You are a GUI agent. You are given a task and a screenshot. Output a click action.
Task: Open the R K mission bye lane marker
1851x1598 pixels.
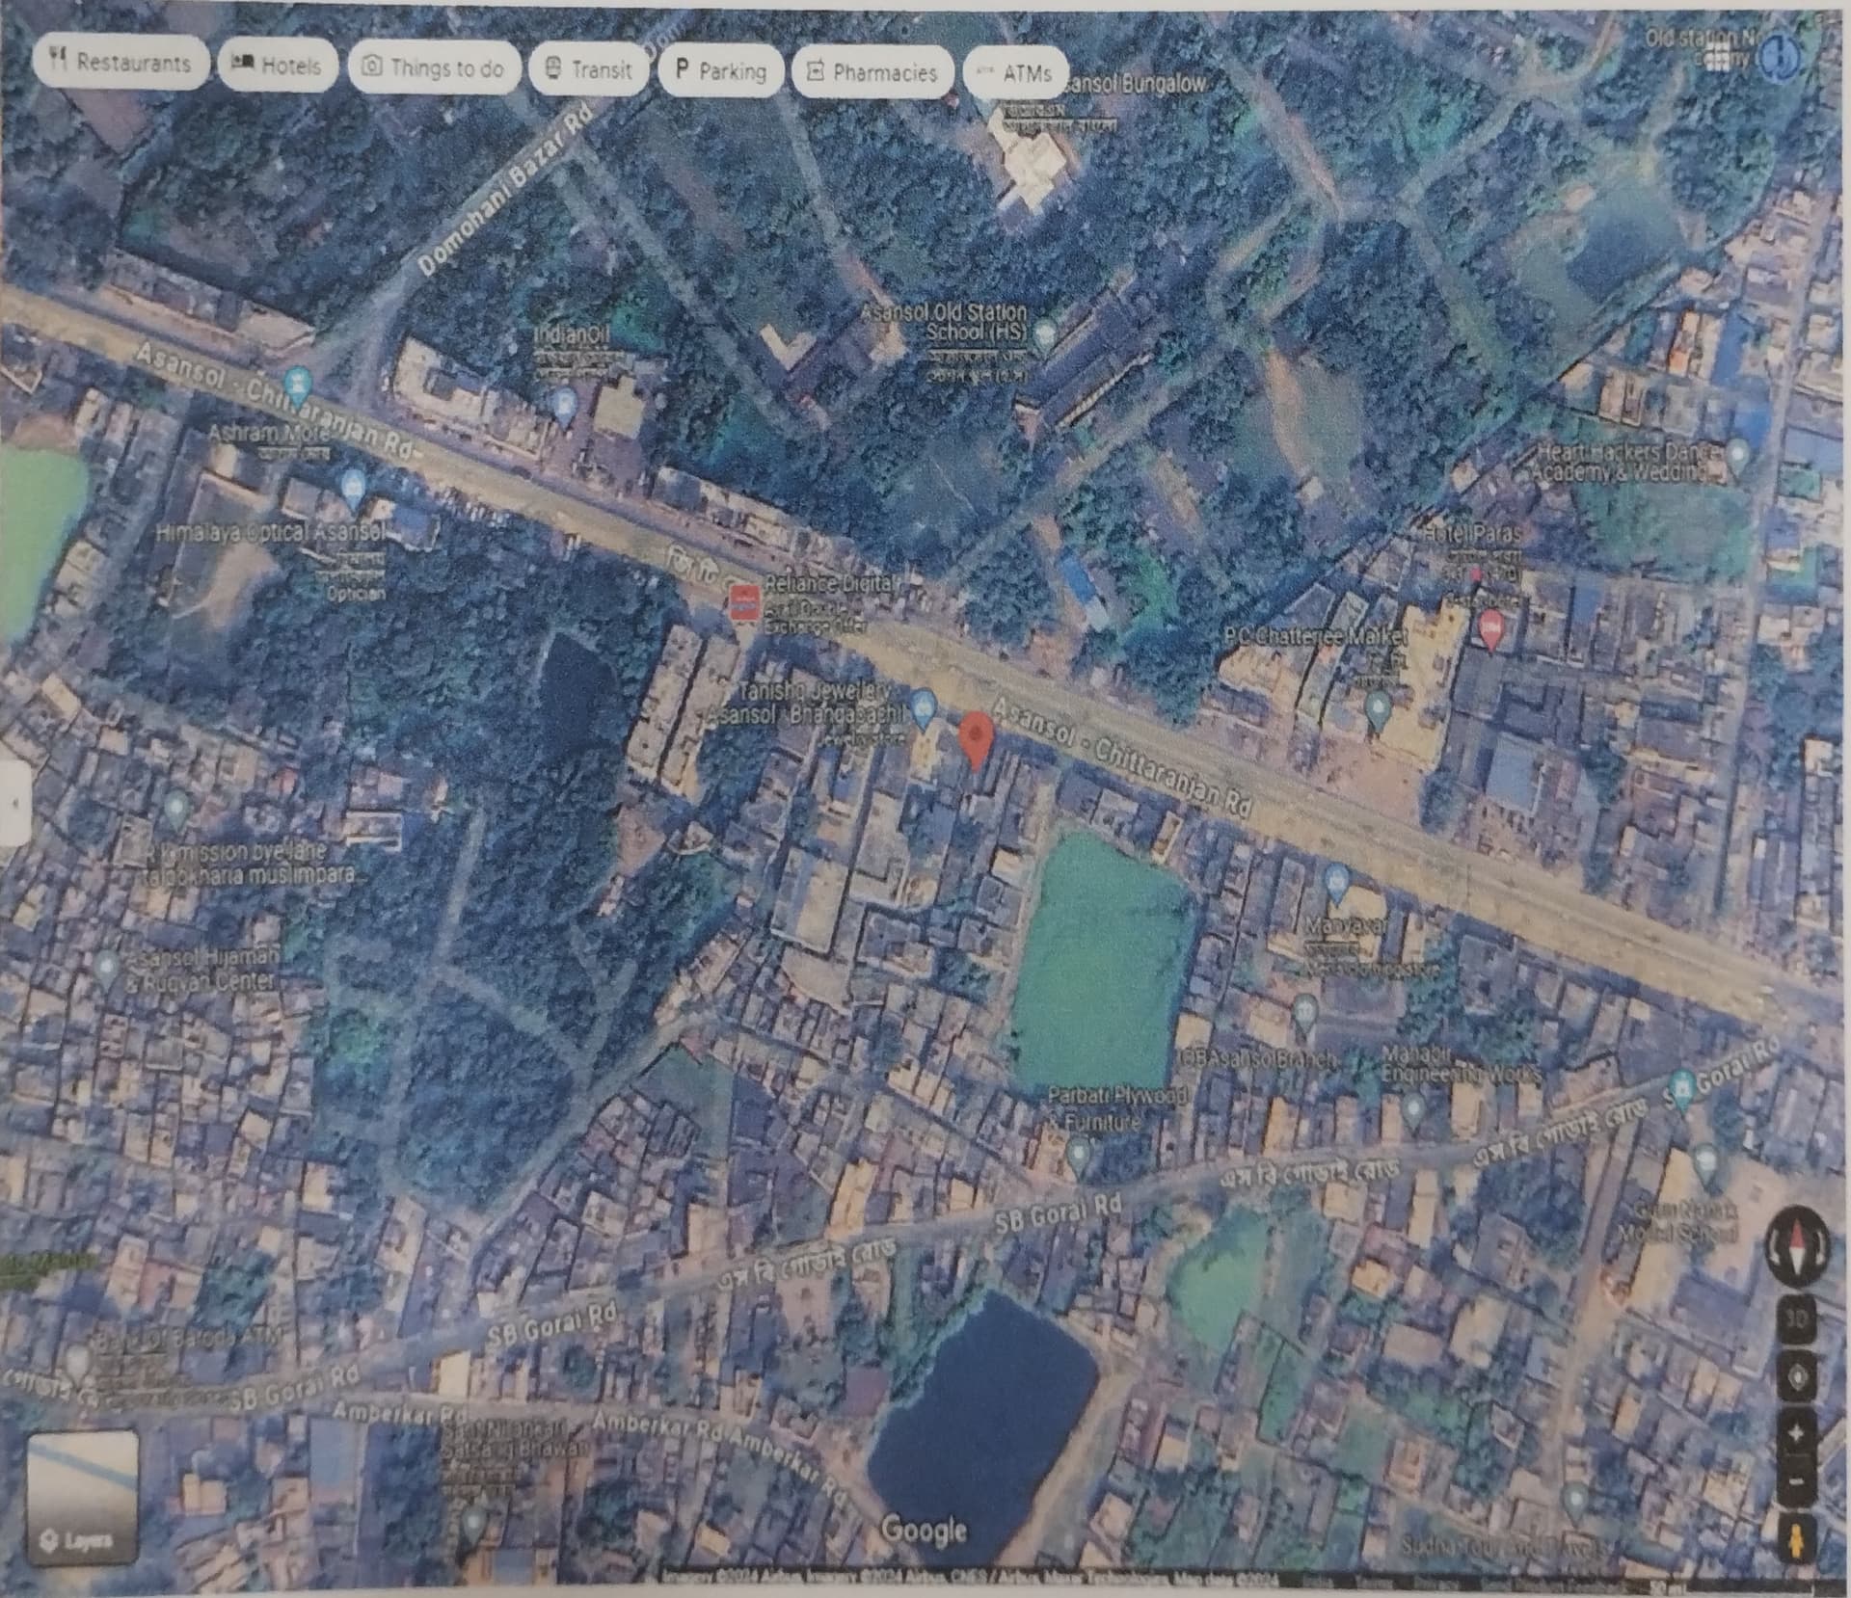point(175,808)
